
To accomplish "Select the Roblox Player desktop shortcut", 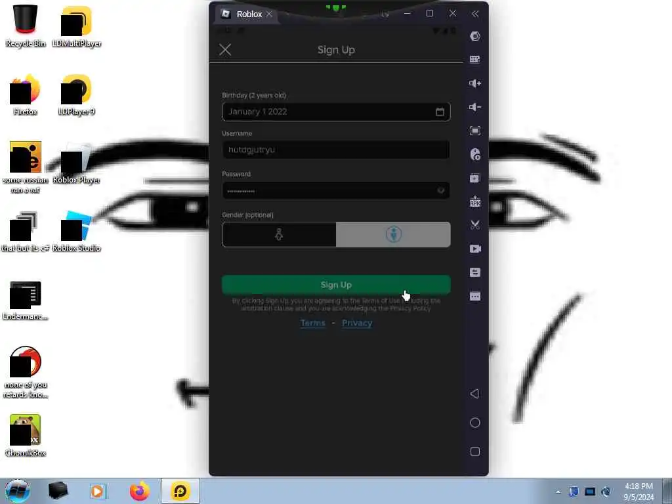I will pos(77,163).
